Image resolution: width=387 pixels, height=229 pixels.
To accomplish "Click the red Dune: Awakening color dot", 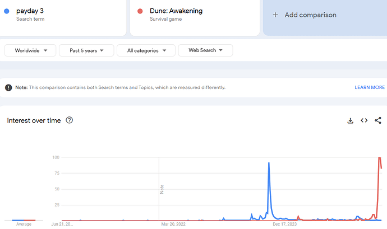I will pyautogui.click(x=140, y=11).
